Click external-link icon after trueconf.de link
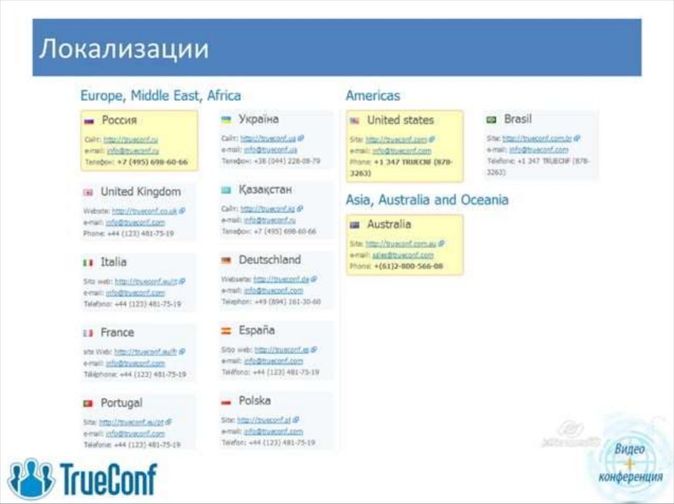The height and width of the screenshot is (504, 674). (314, 279)
